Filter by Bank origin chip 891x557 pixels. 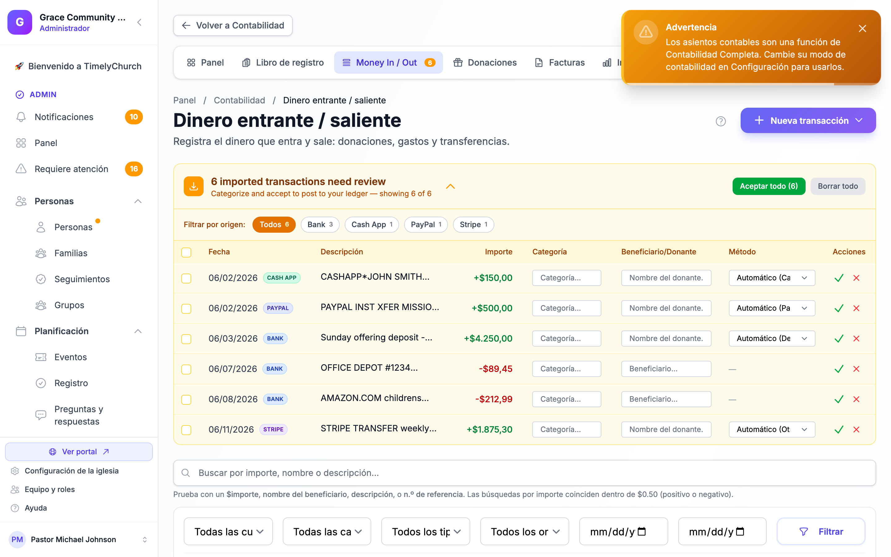[x=320, y=225]
